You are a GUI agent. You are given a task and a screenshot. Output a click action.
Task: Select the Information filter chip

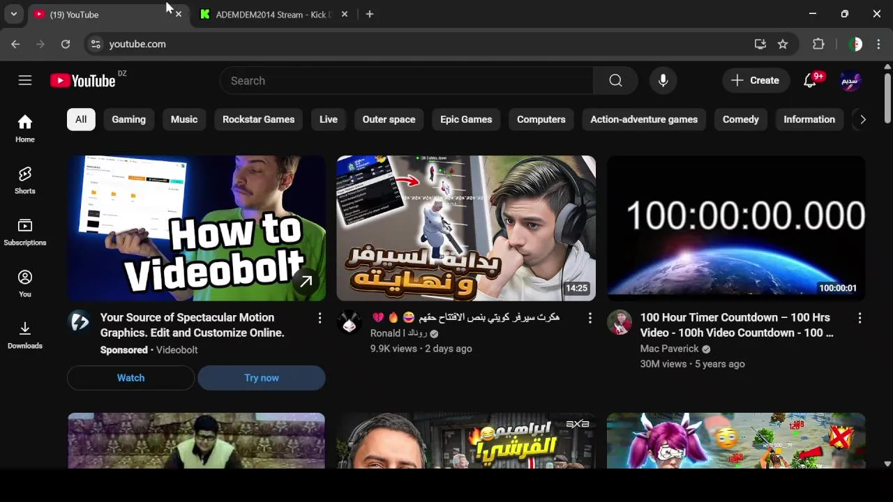pyautogui.click(x=809, y=119)
